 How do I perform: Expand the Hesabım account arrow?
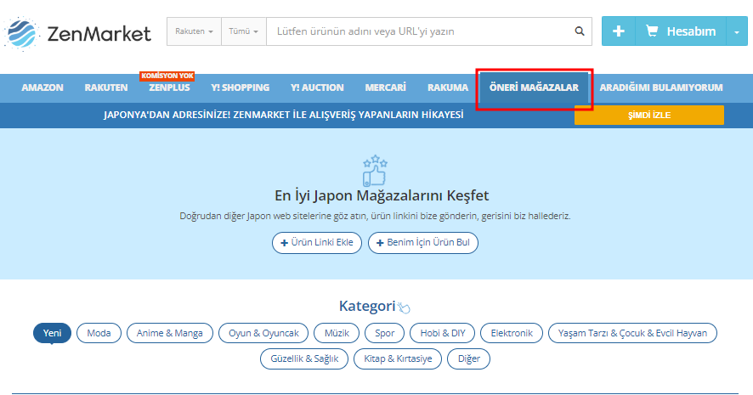[x=737, y=31]
